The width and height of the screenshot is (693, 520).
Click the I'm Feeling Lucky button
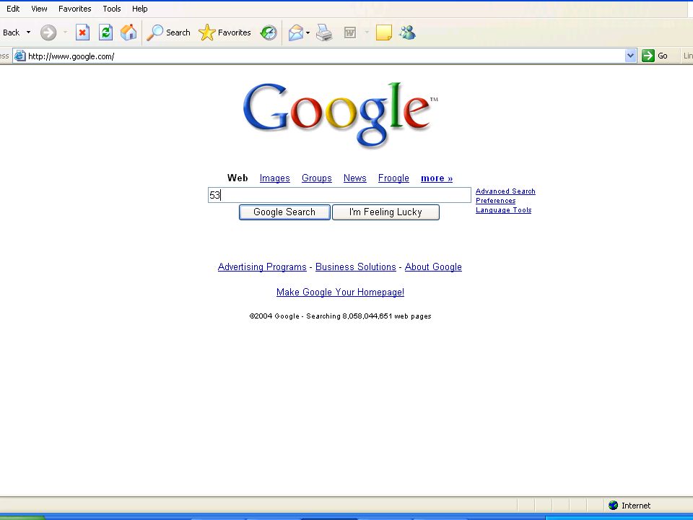(x=385, y=212)
